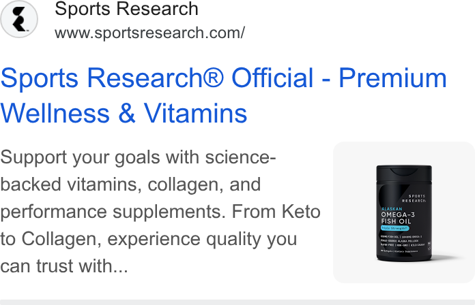Click the Wellness & Vitamins headline line
This screenshot has height=305, width=475.
[124, 114]
